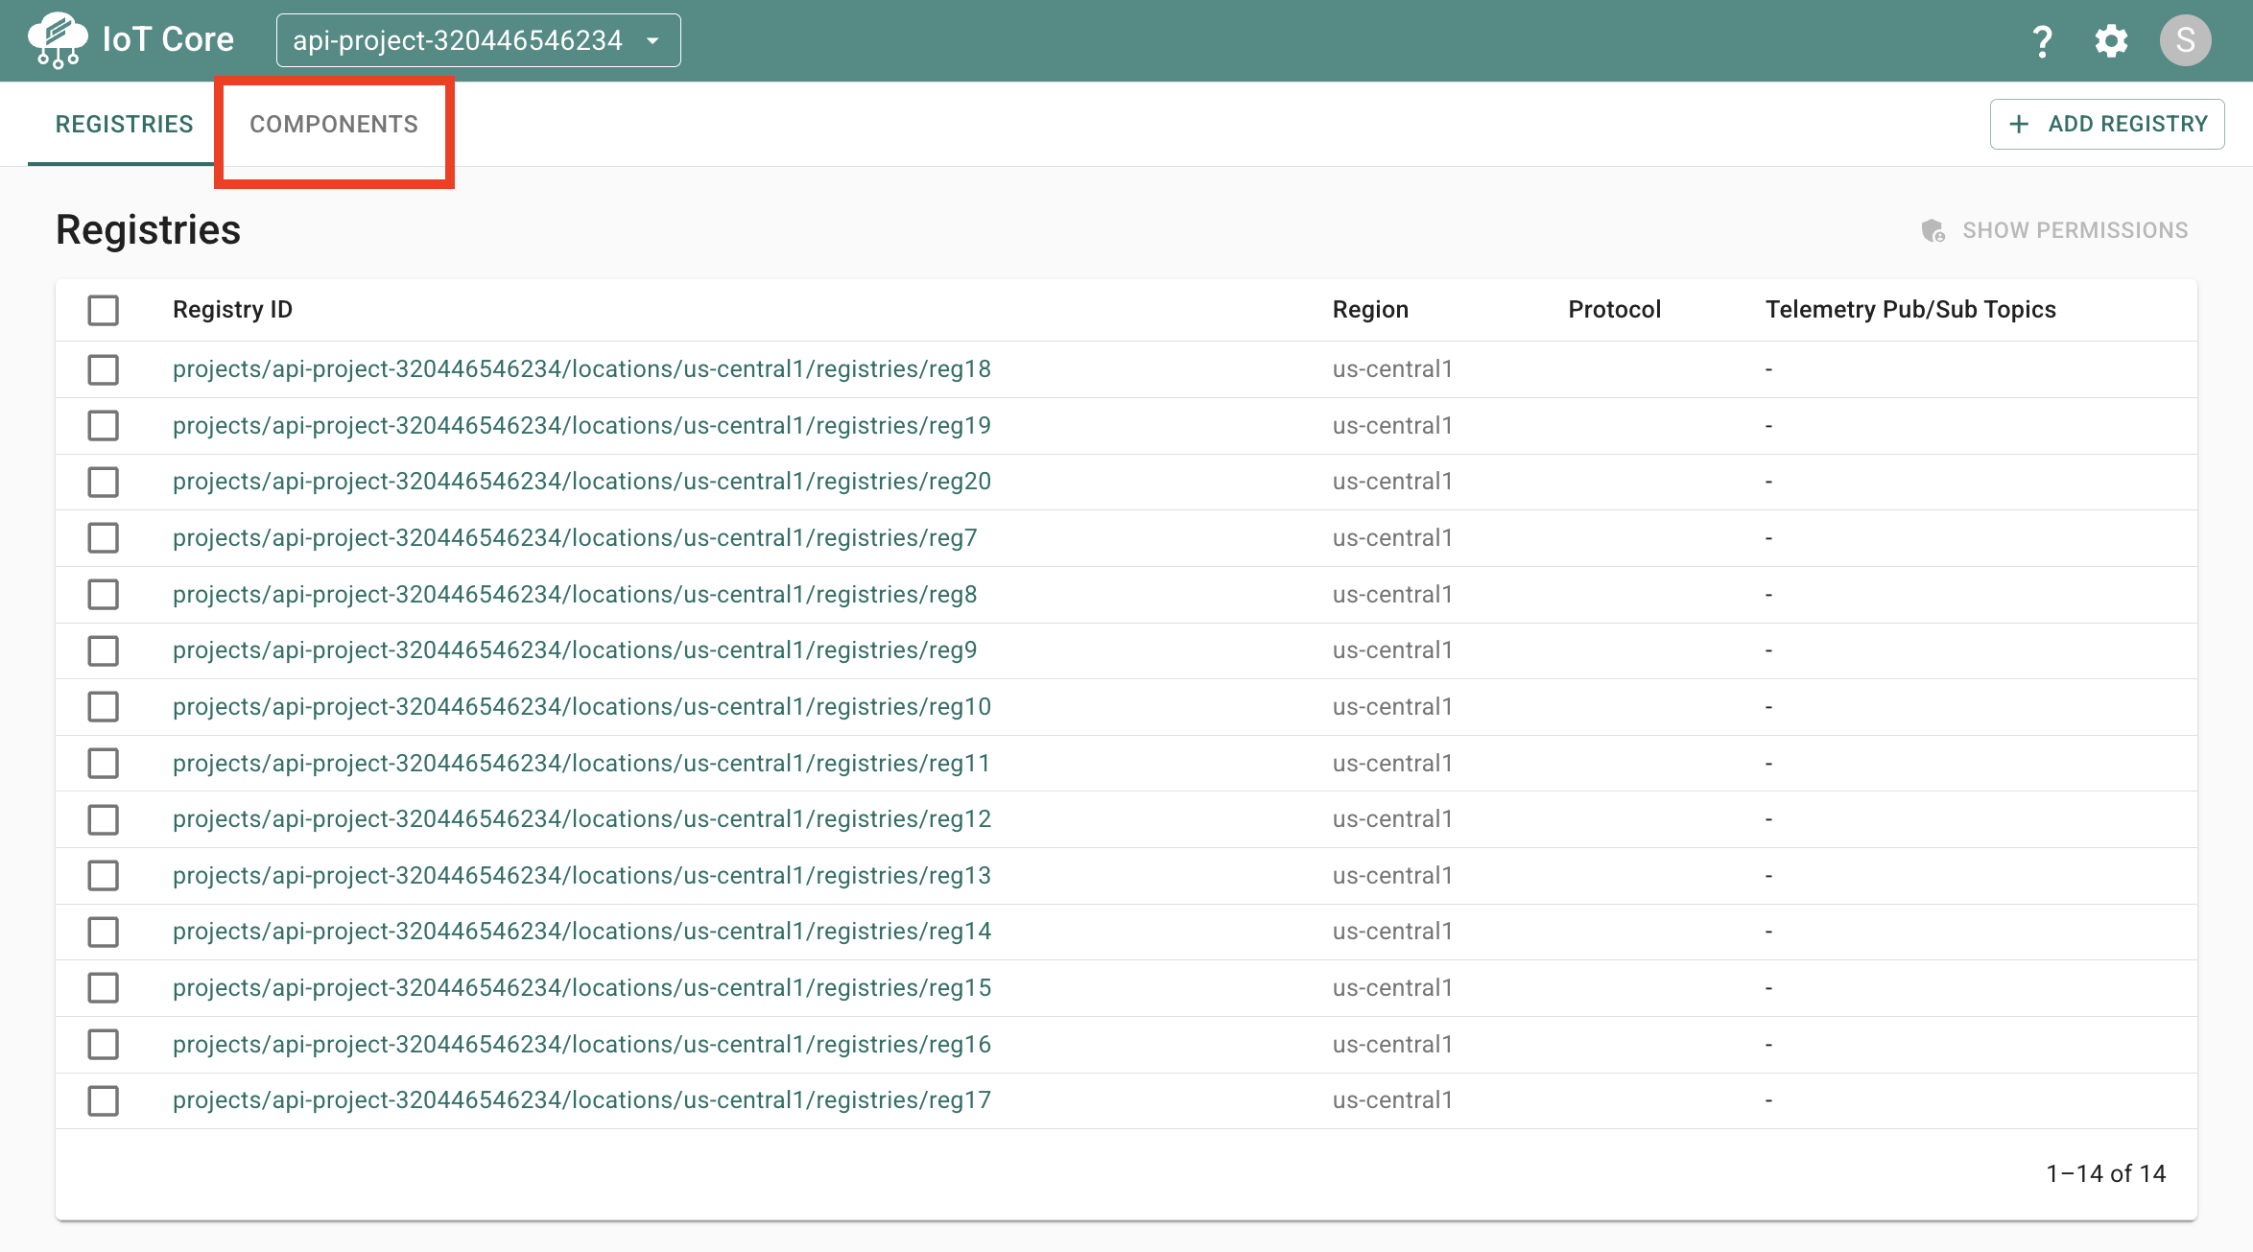Open the registries/reg7 link
The height and width of the screenshot is (1252, 2253).
[x=575, y=538]
